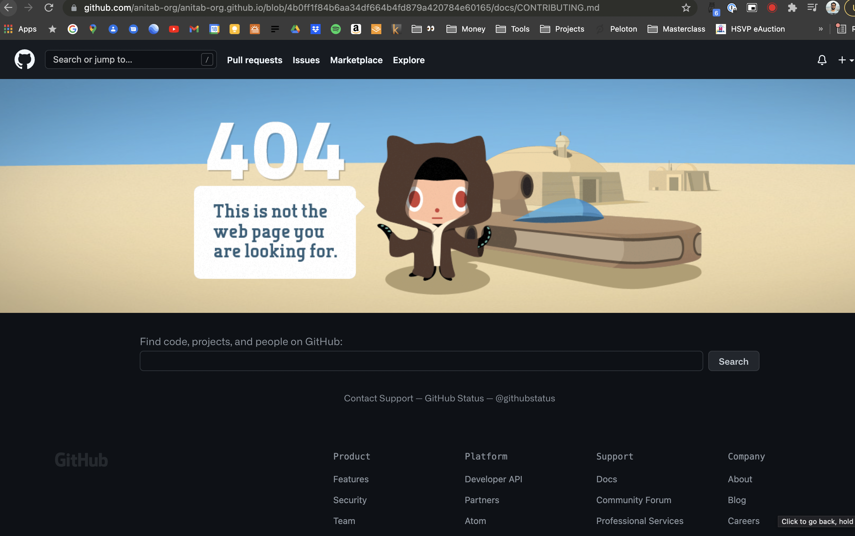Expand the hidden bookmarks overflow chevron
The image size is (855, 536).
(x=821, y=29)
